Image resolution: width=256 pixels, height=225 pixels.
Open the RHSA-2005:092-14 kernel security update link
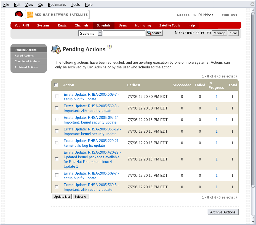(92, 120)
